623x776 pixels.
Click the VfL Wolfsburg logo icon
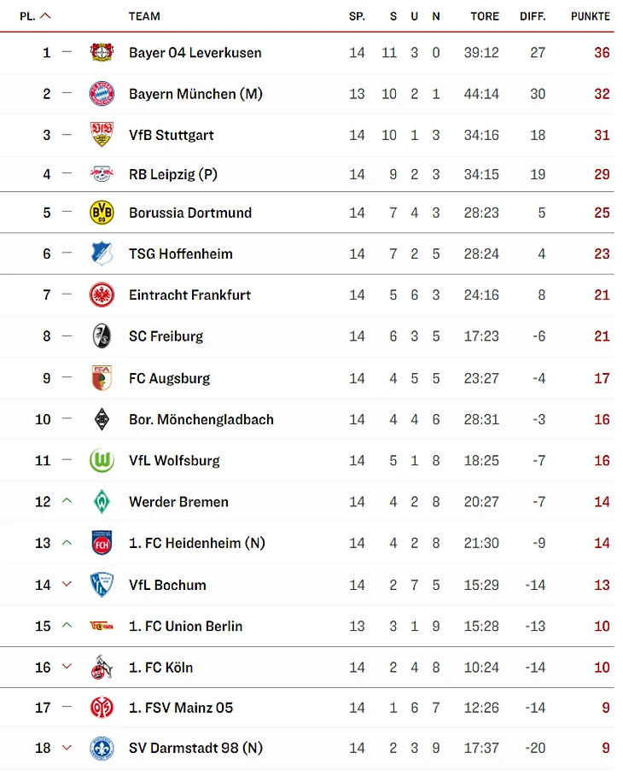click(102, 461)
